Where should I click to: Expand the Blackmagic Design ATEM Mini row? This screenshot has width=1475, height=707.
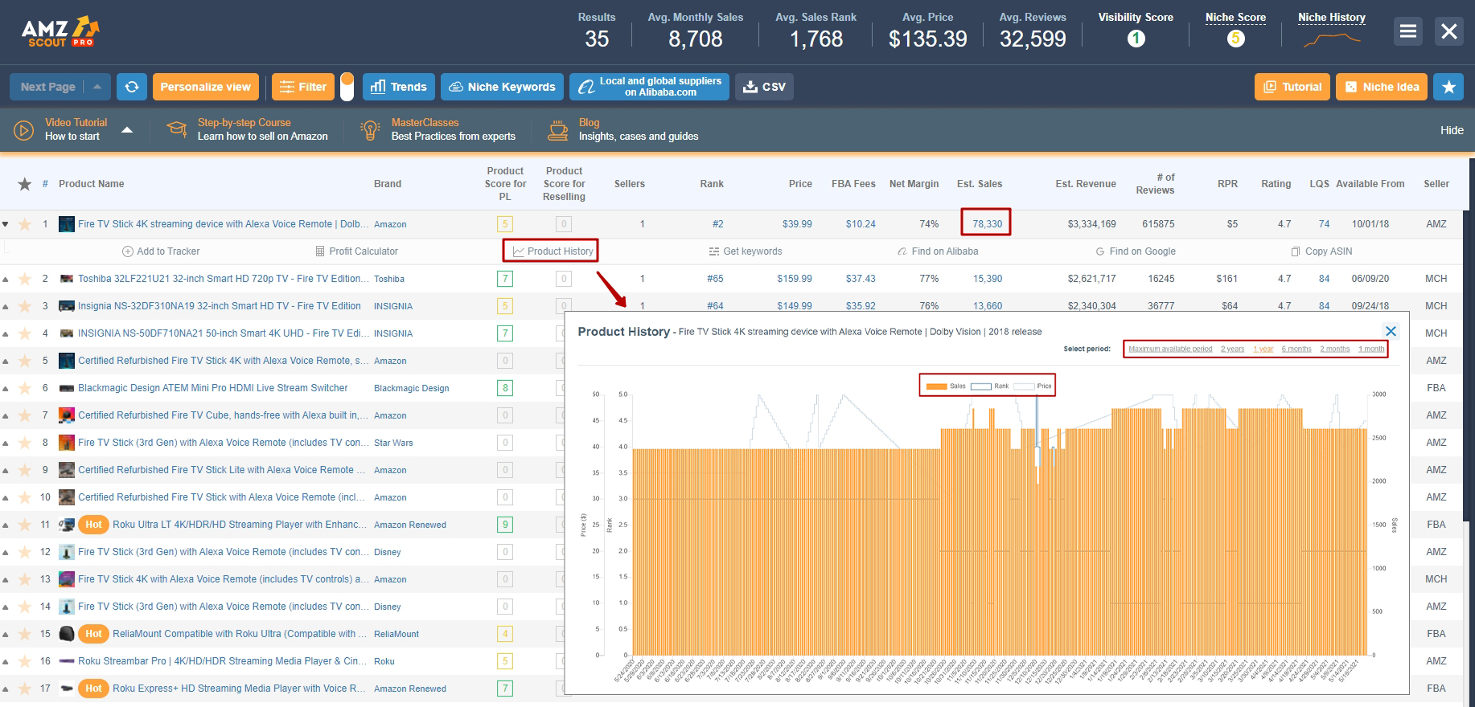click(6, 388)
